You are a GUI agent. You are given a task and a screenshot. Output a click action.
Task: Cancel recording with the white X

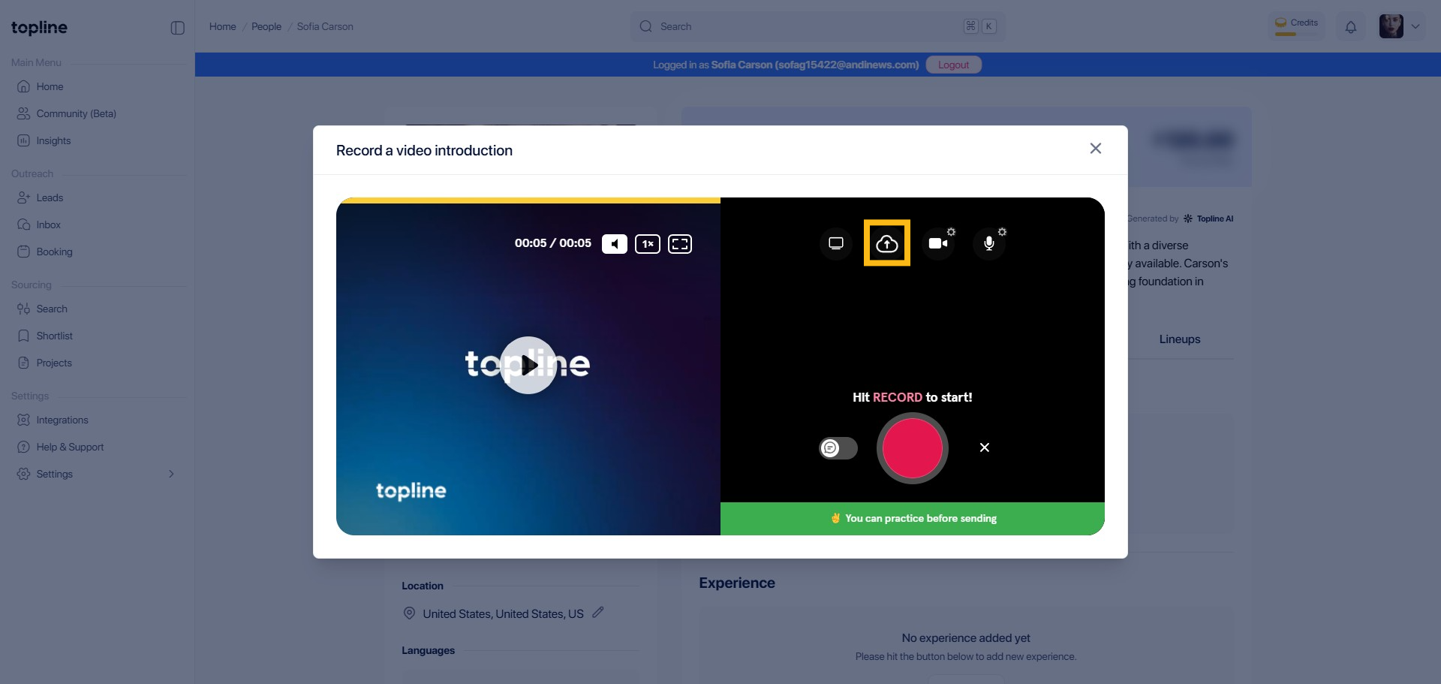click(984, 447)
